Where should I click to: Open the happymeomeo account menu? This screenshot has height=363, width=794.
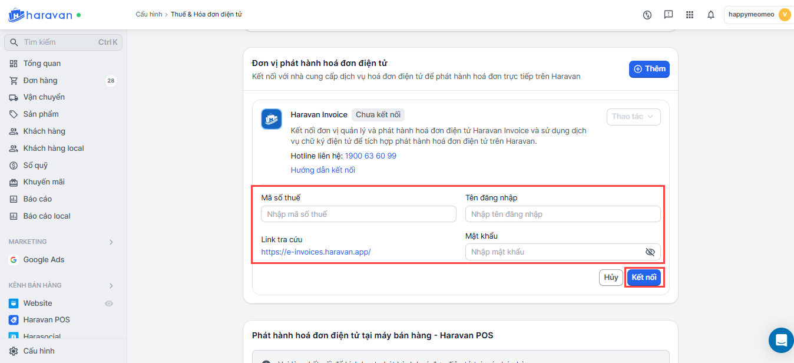point(759,15)
